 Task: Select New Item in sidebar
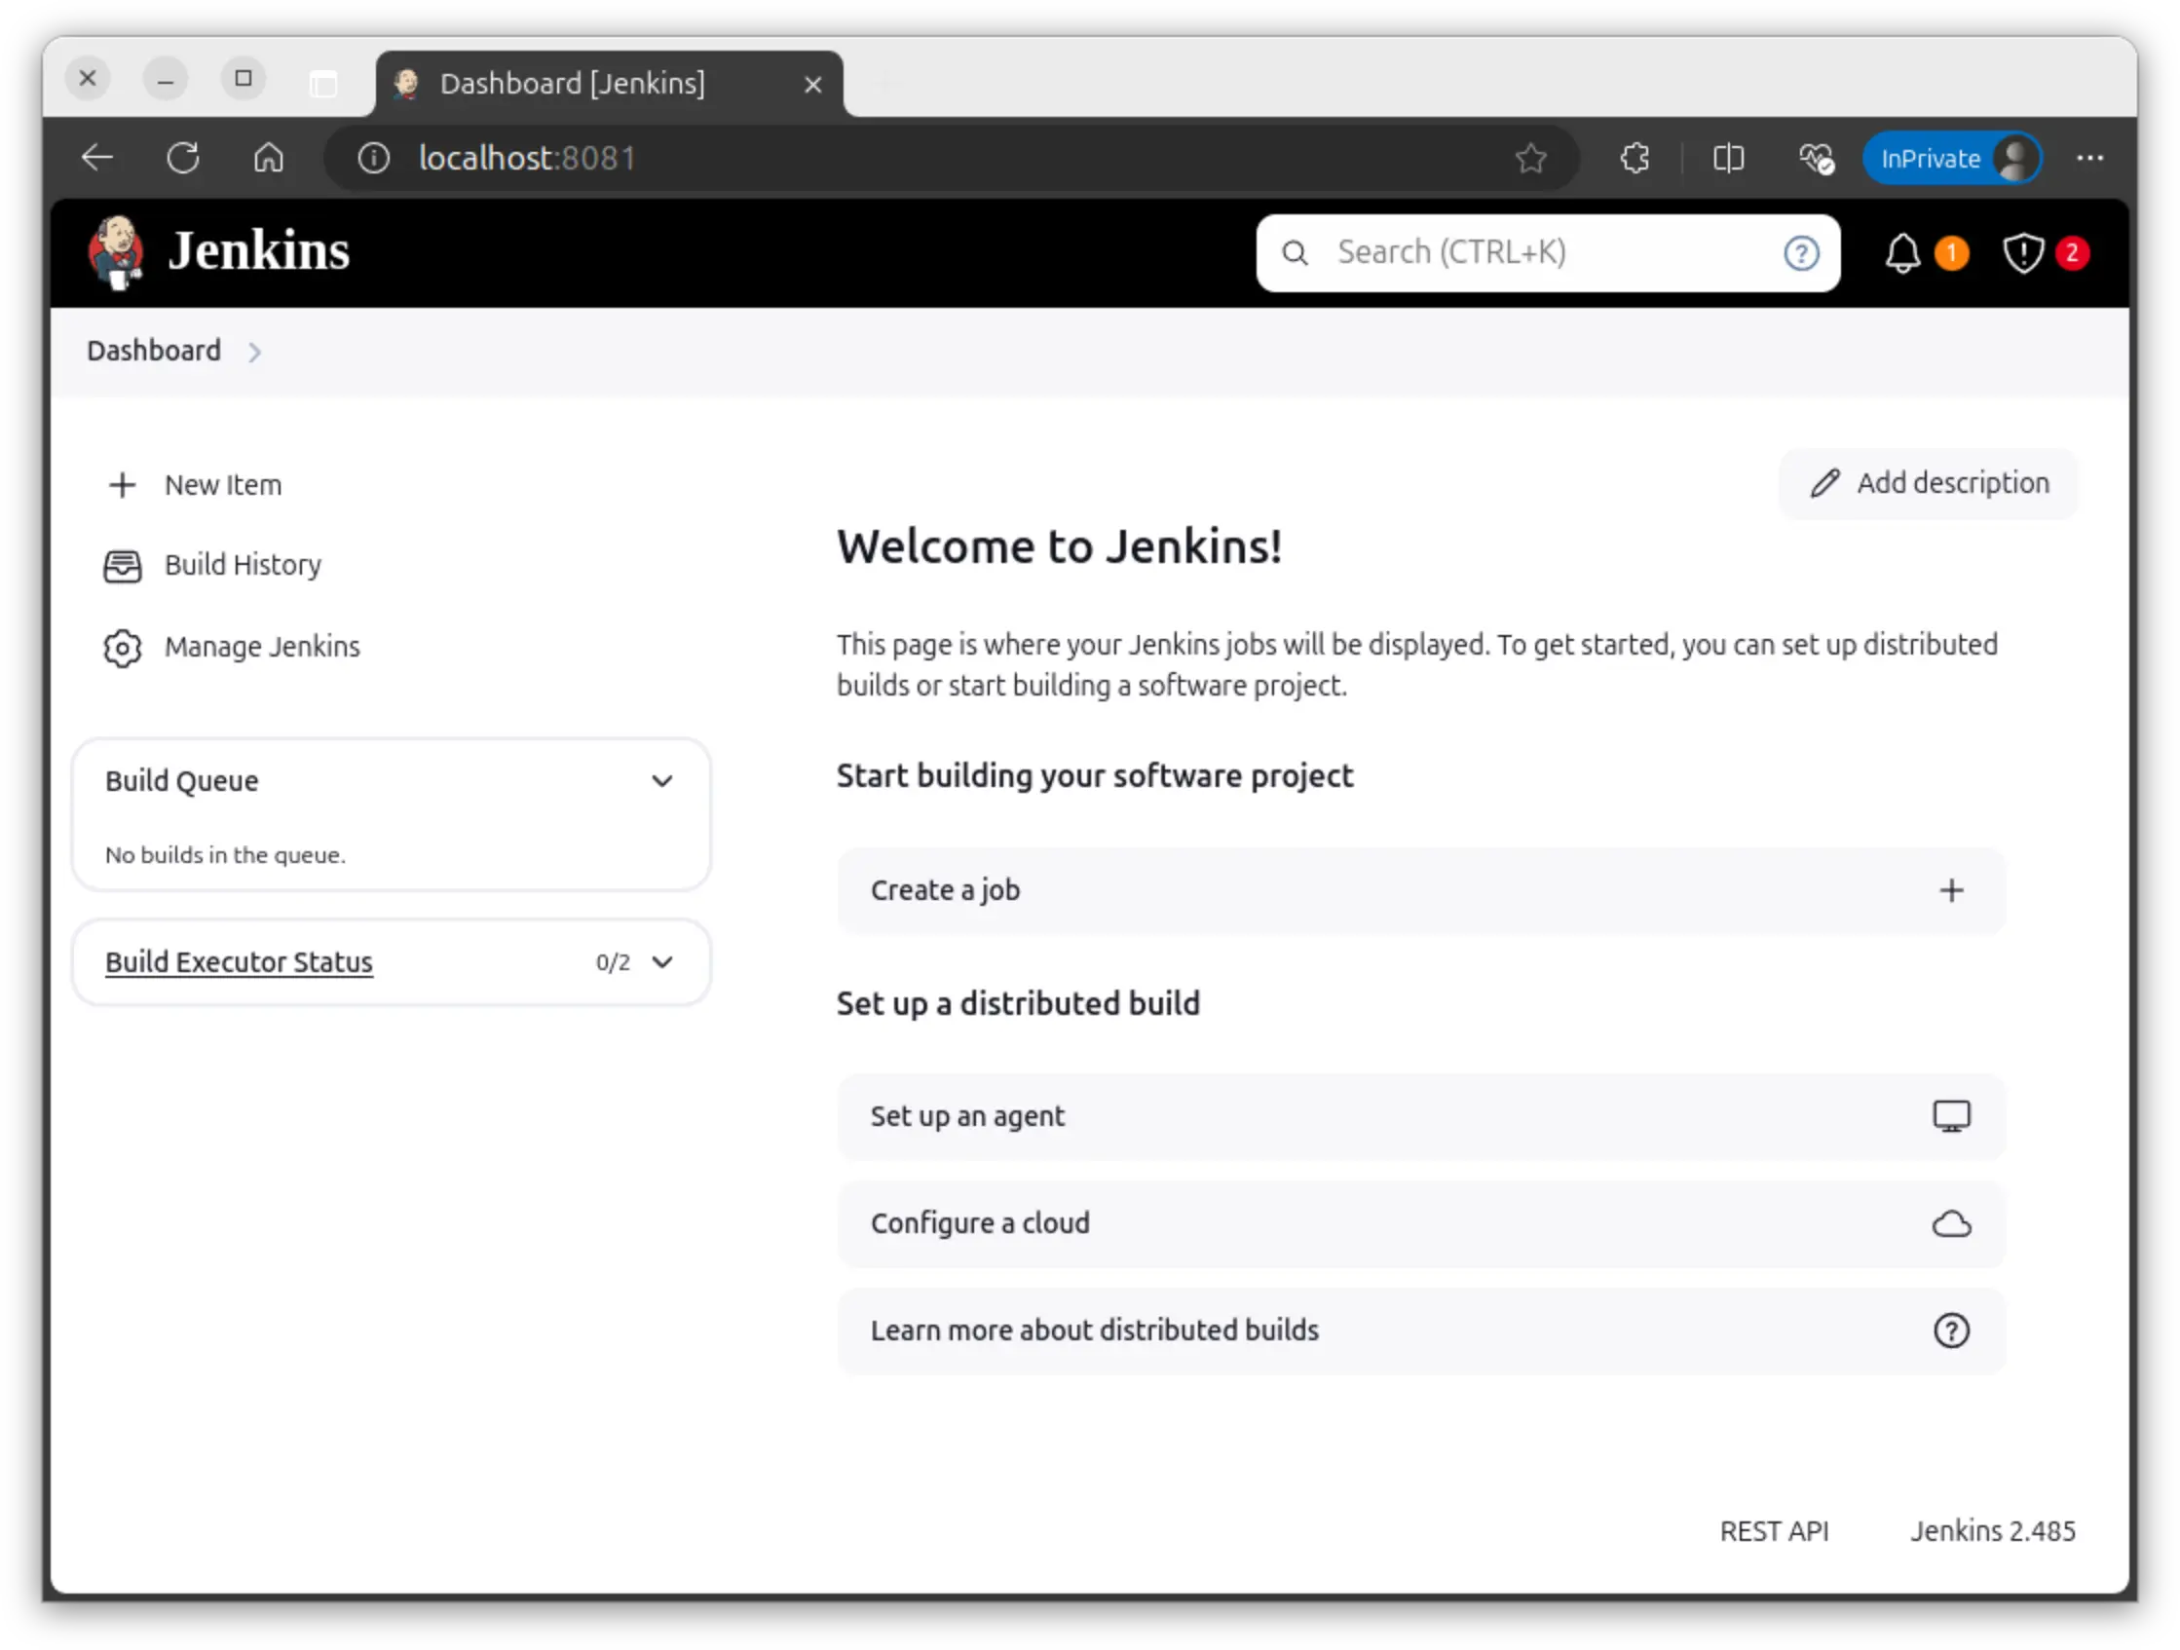(x=222, y=485)
